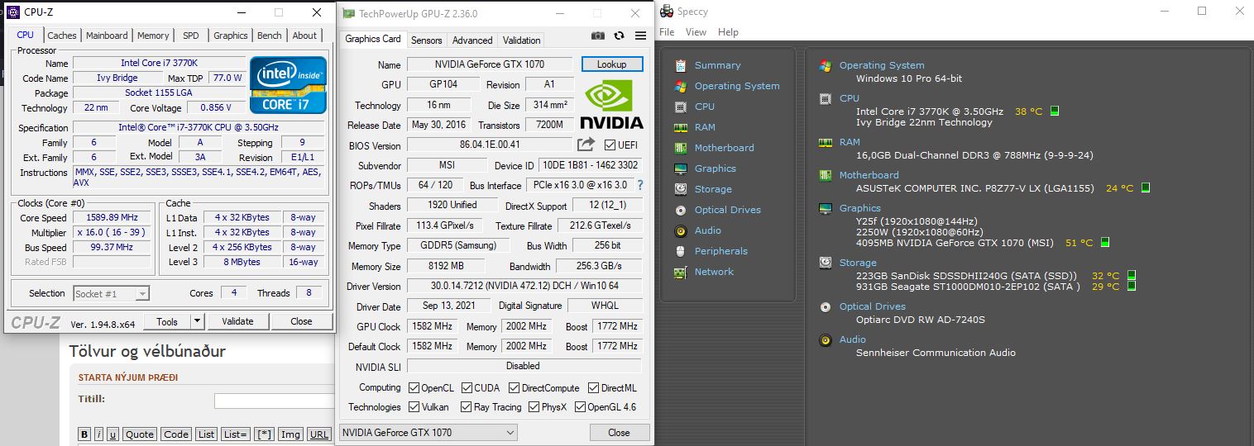Select the Motherboard icon in Speccy sidebar
This screenshot has height=446, width=1254.
tap(681, 148)
